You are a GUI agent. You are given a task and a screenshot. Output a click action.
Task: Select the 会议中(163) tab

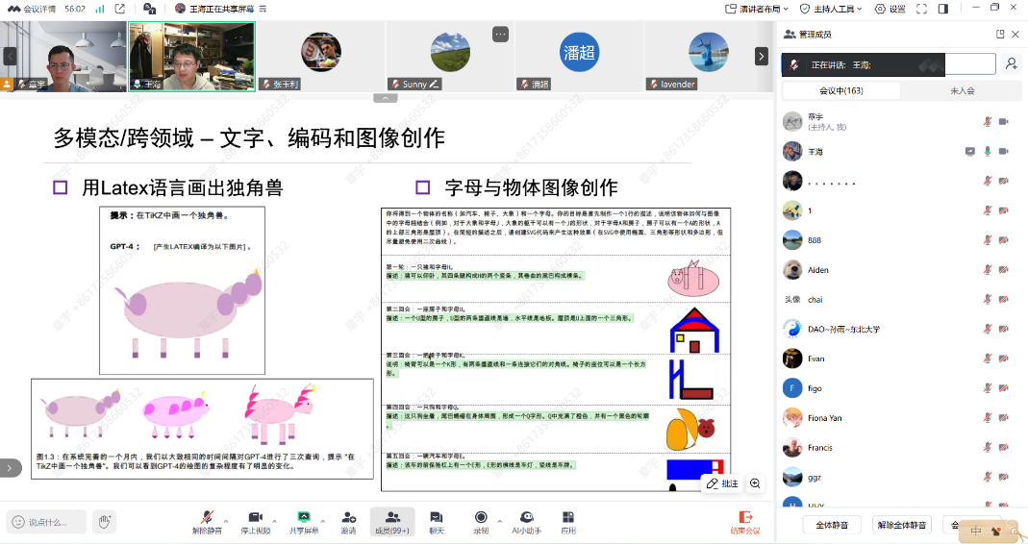pyautogui.click(x=841, y=90)
